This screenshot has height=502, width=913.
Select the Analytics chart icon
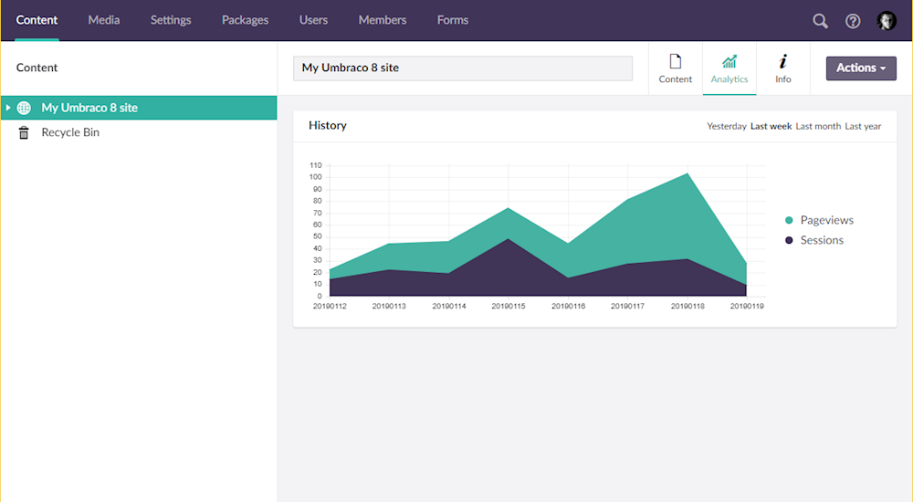729,63
